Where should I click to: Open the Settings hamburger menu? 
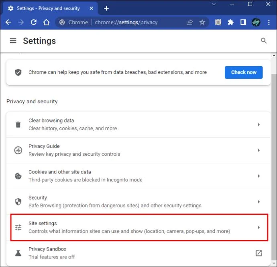click(13, 41)
